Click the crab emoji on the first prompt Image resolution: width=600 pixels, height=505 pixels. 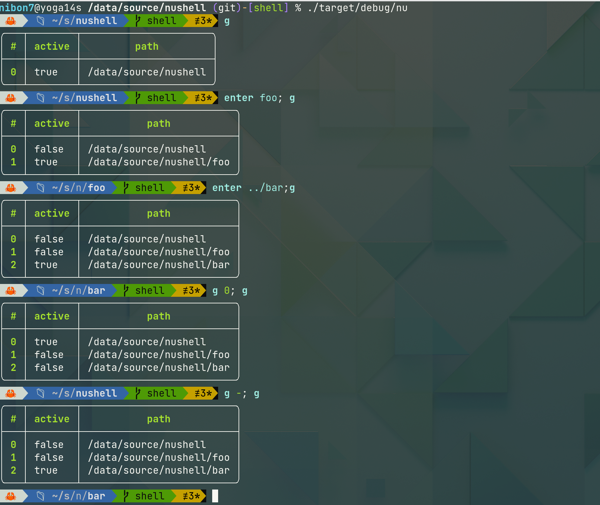10,20
